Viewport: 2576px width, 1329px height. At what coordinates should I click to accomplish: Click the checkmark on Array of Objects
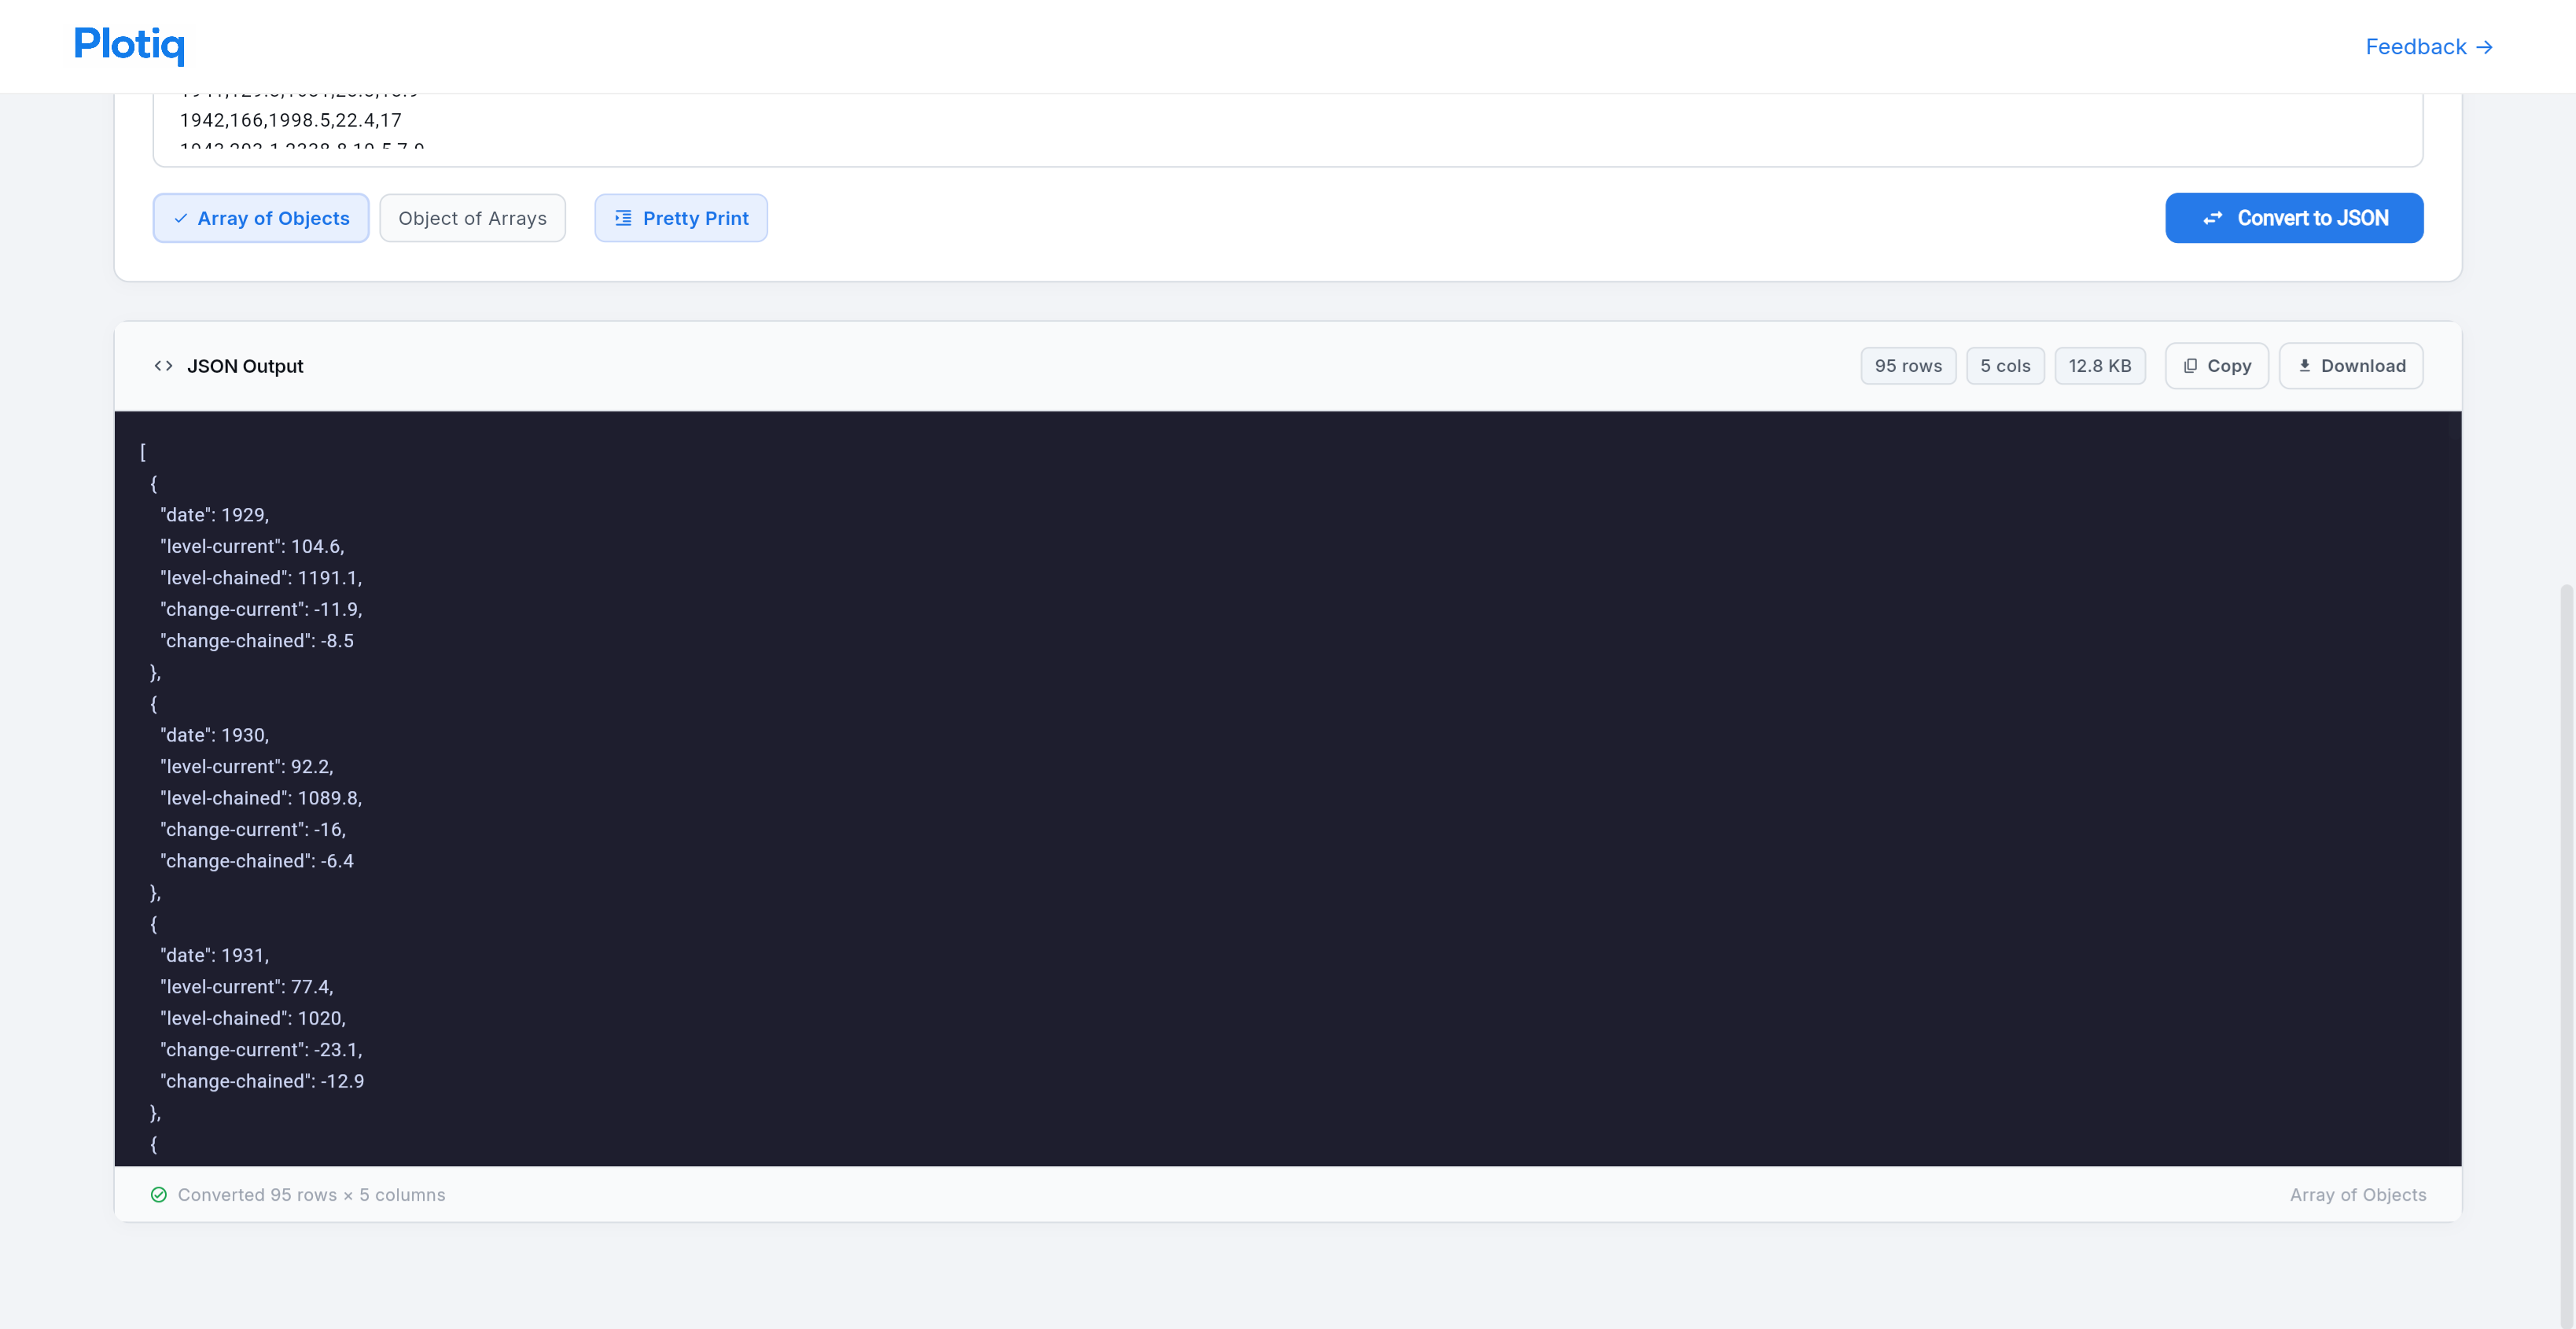pos(181,218)
